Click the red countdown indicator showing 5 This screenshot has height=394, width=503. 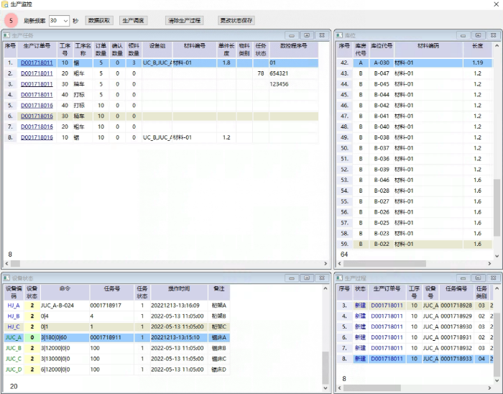pyautogui.click(x=11, y=20)
